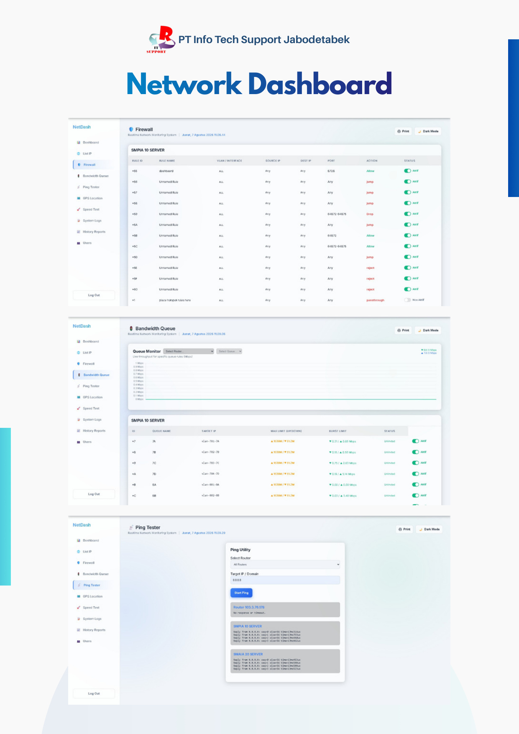
Task: Click Users icon in Bandwidth Queue panel sidebar
Action: 79,442
